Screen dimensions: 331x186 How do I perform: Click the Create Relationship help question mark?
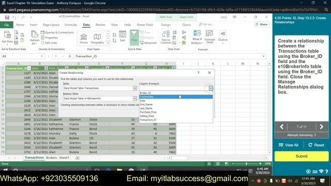pyautogui.click(x=198, y=72)
